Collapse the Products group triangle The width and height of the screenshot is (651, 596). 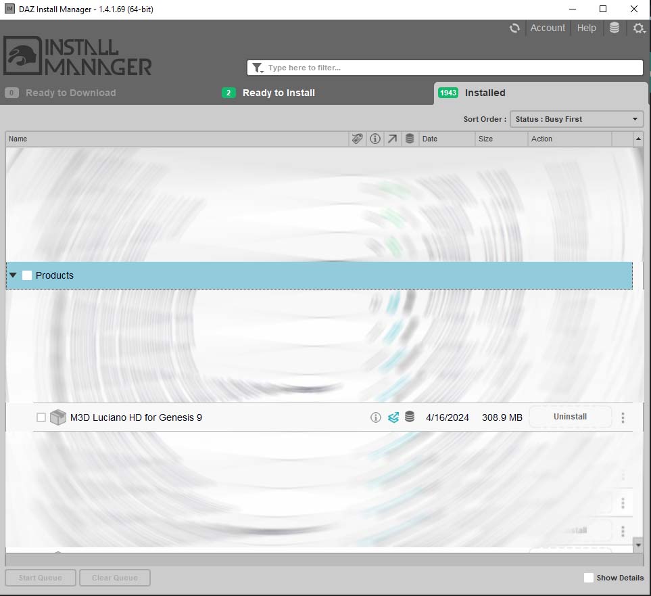coord(13,275)
